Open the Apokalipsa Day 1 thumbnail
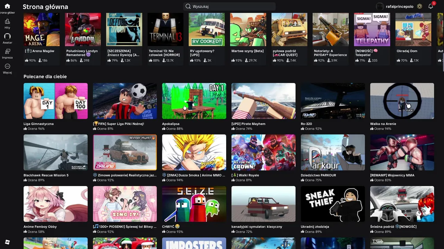444x249 pixels. (x=194, y=101)
